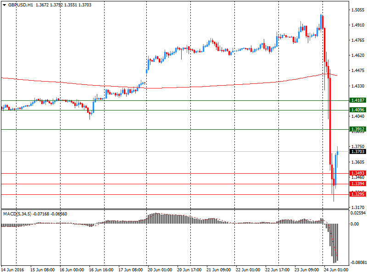Click the MACD scale value 0.02594
367x275 pixels.
pyautogui.click(x=358, y=213)
